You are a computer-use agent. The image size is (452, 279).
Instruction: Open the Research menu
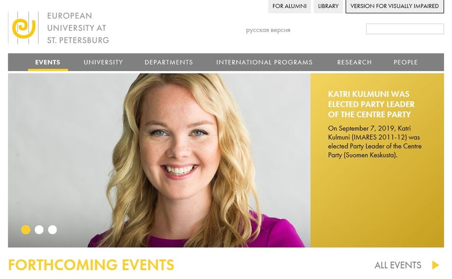click(354, 62)
